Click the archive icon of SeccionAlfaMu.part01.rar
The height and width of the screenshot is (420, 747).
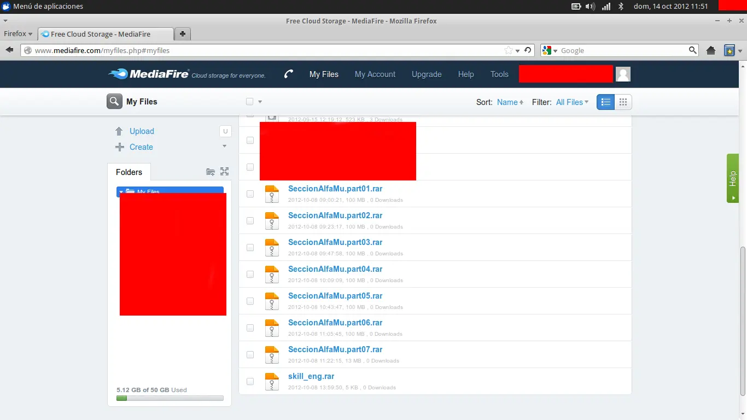[x=272, y=194]
